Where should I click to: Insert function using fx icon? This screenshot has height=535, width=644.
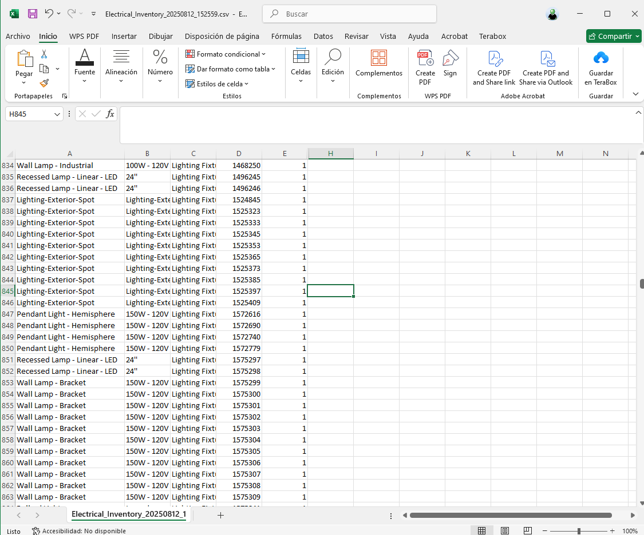pyautogui.click(x=110, y=114)
